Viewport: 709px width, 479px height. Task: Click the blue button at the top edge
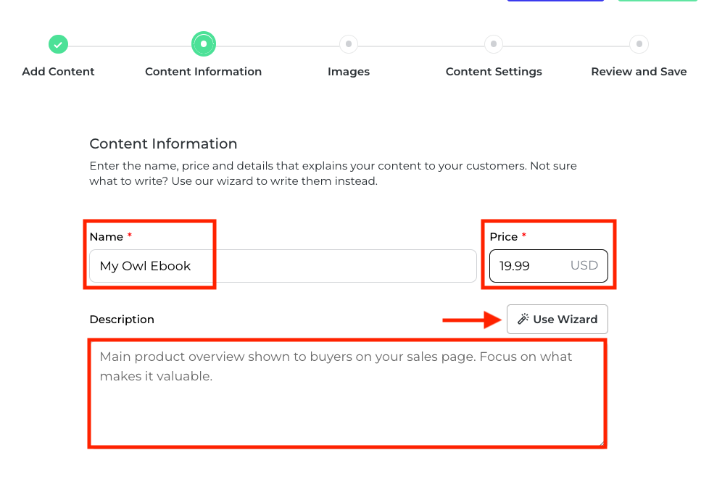555,1
